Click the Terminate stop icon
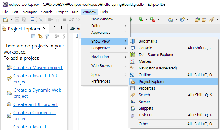The height and width of the screenshot is (130, 220). coord(65,19)
